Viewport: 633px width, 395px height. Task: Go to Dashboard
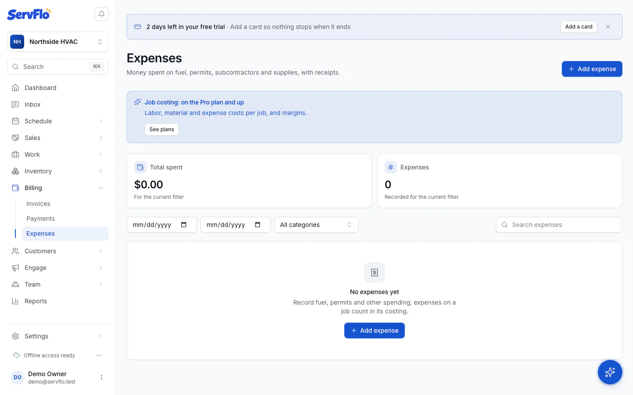[x=58, y=88]
